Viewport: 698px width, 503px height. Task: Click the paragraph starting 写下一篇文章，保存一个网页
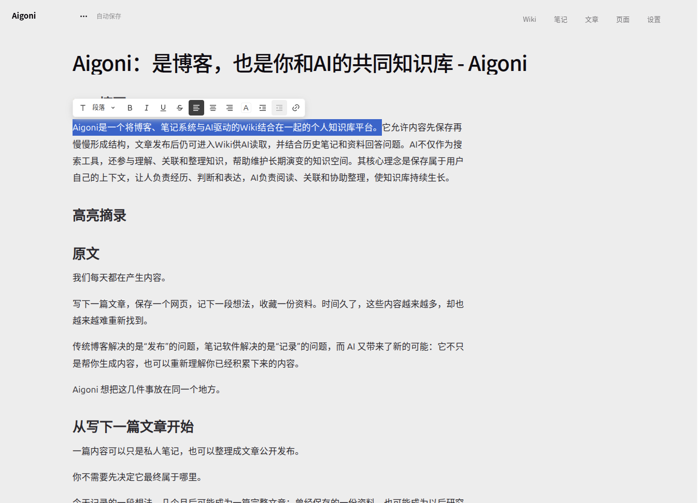[x=268, y=312]
